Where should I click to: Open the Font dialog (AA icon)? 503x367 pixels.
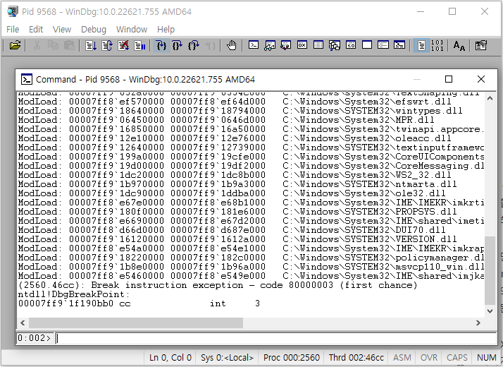point(459,46)
